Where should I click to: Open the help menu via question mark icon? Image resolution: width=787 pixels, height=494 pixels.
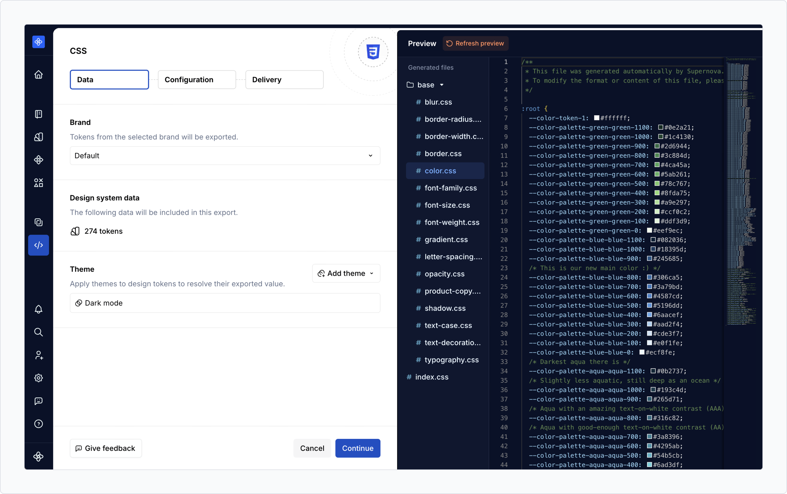[x=39, y=424]
